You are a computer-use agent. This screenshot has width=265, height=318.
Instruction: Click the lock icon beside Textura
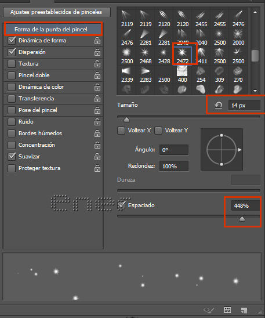click(97, 64)
